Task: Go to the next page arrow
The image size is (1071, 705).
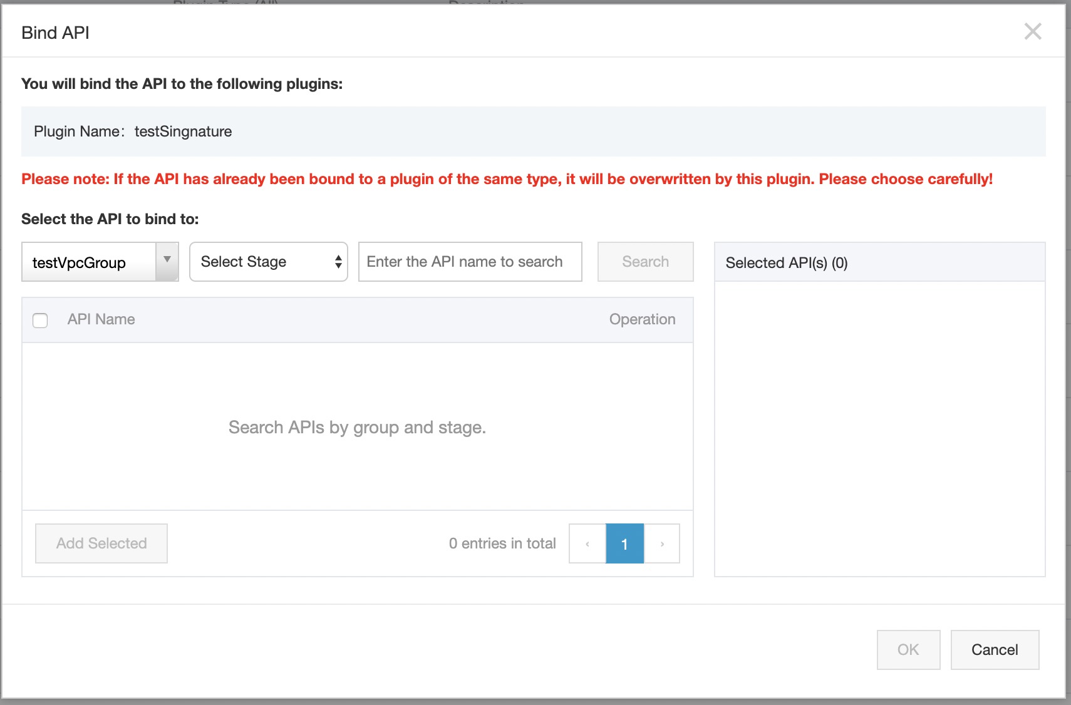Action: point(662,543)
